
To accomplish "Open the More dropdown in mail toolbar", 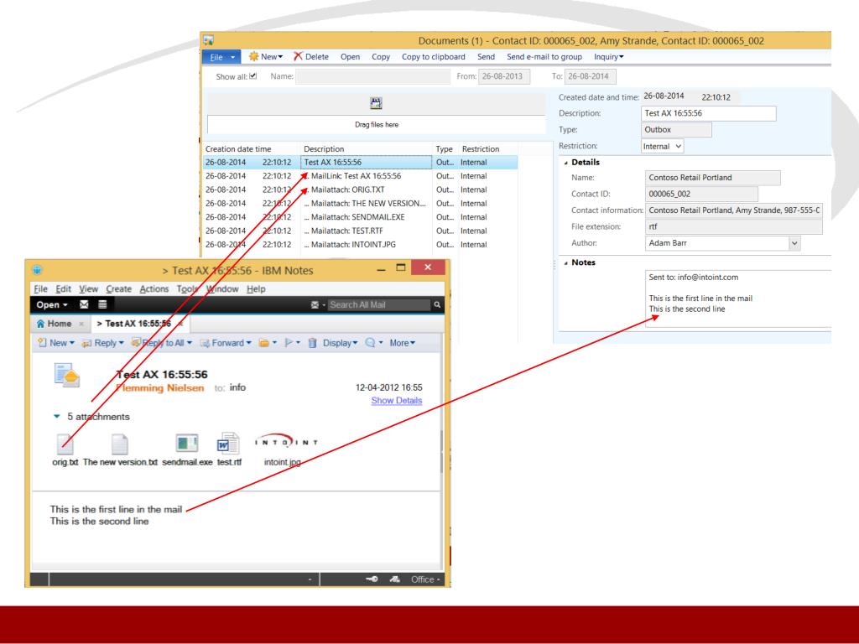I will 402,343.
